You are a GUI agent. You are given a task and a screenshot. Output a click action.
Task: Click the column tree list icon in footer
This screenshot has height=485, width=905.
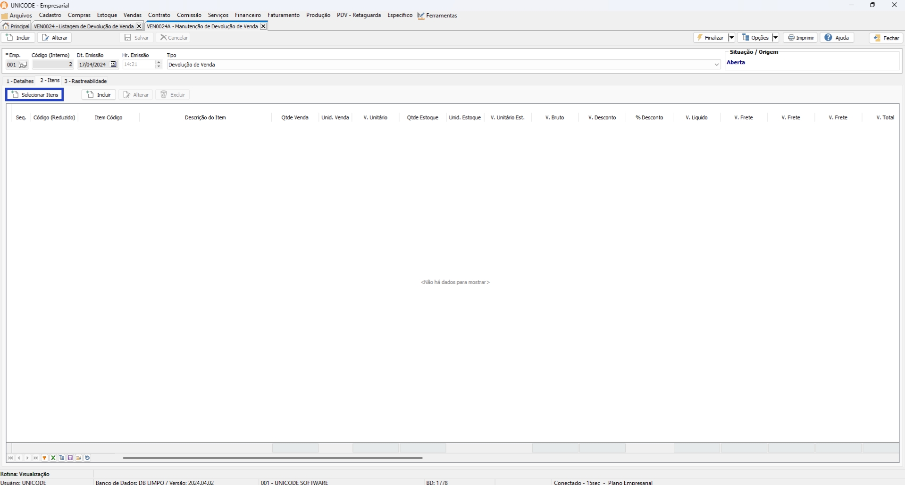tap(62, 458)
